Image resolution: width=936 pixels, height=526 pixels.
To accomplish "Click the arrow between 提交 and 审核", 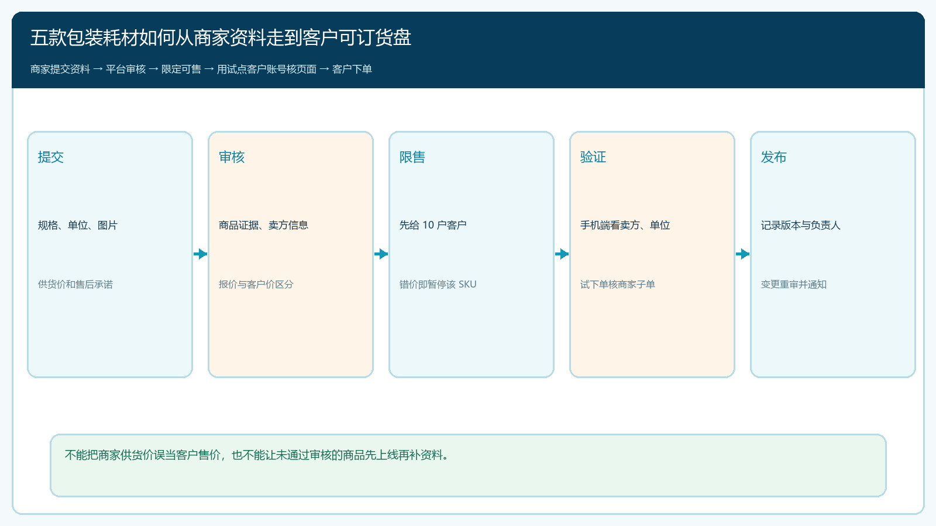I will coord(200,254).
